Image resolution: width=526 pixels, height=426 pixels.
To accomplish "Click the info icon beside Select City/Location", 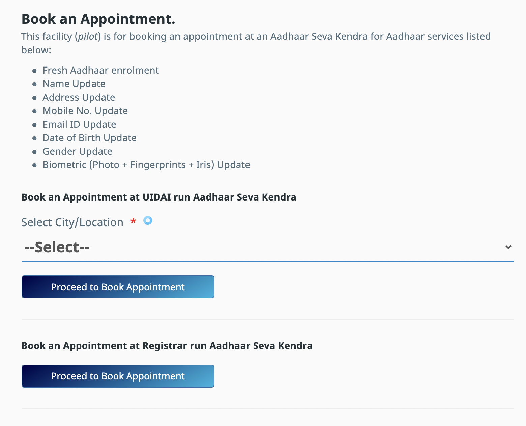I will (148, 221).
